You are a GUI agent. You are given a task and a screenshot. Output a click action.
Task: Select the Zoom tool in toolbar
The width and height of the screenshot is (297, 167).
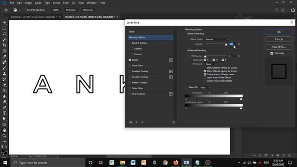point(4,136)
